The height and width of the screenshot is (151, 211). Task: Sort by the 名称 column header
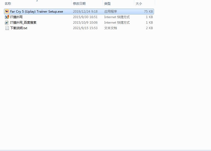click(8, 4)
